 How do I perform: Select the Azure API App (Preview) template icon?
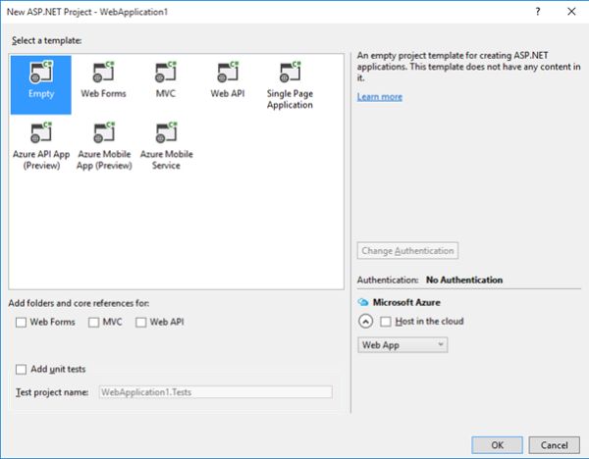tap(41, 132)
